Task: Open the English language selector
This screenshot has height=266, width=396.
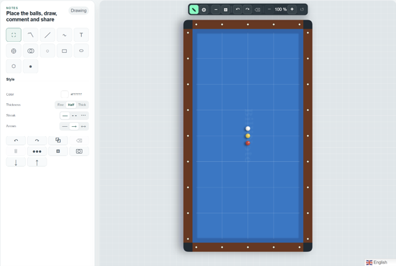Action: [x=380, y=262]
